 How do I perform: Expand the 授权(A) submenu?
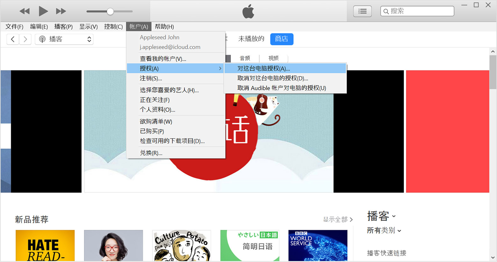tap(176, 69)
